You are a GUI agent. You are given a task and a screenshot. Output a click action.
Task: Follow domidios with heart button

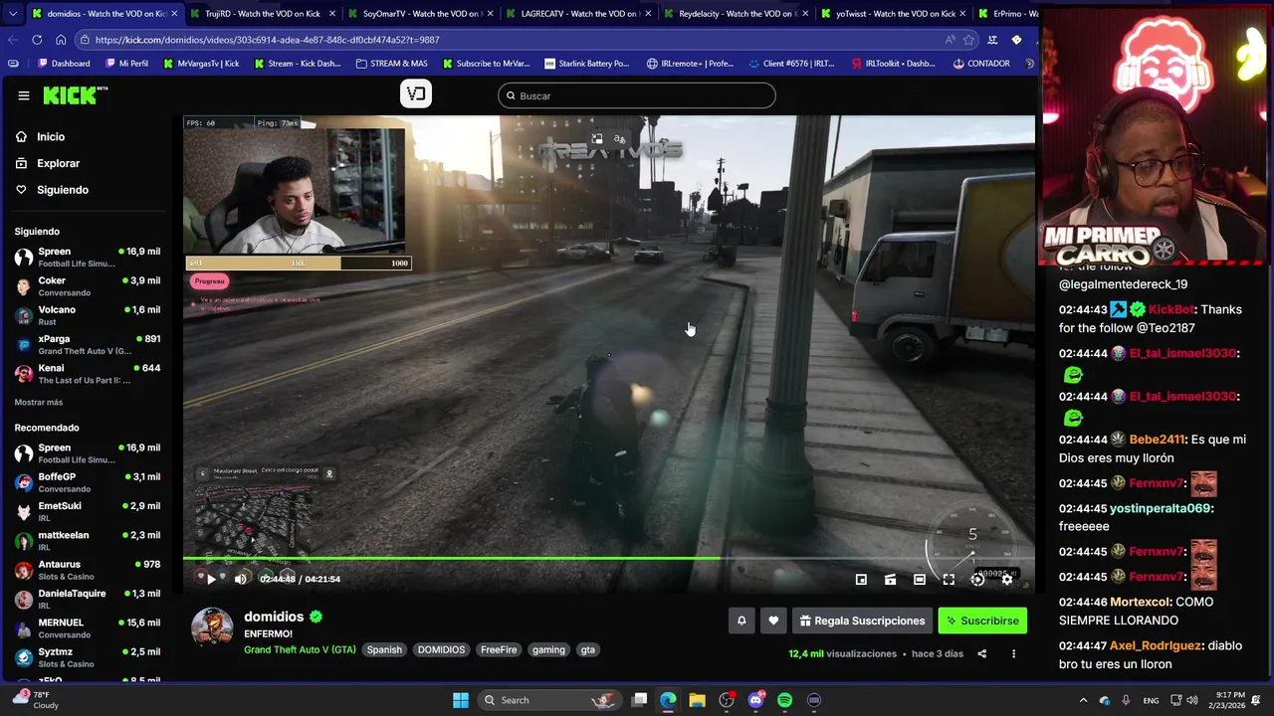pyautogui.click(x=773, y=621)
